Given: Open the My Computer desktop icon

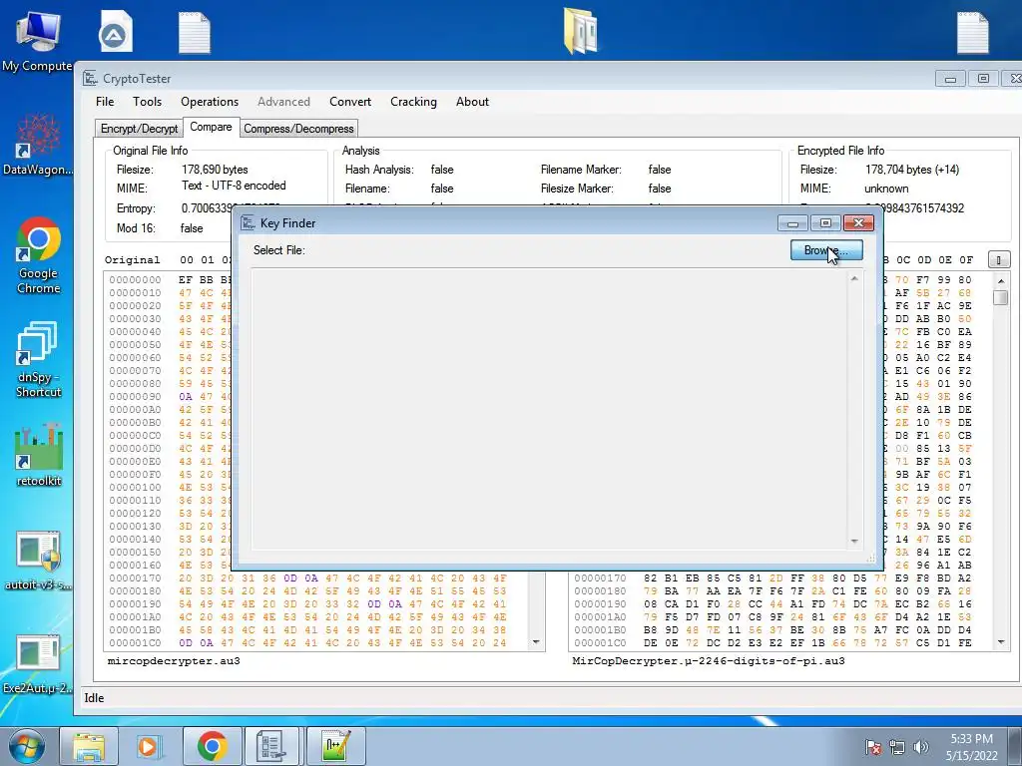Looking at the screenshot, I should [37, 40].
